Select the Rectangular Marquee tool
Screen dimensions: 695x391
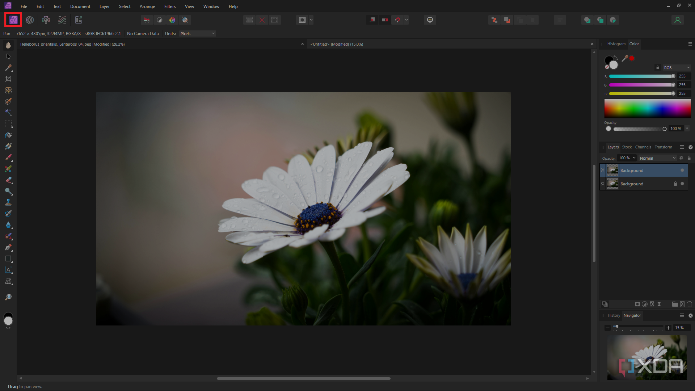point(8,124)
